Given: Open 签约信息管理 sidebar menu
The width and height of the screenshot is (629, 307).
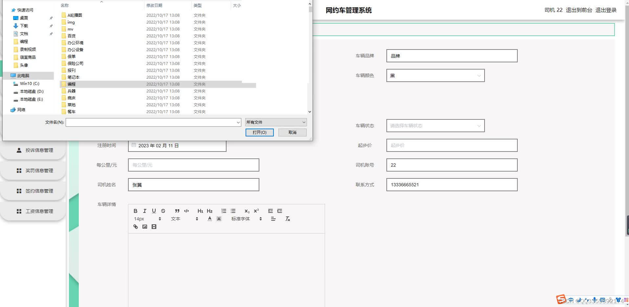Looking at the screenshot, I should coord(33,191).
